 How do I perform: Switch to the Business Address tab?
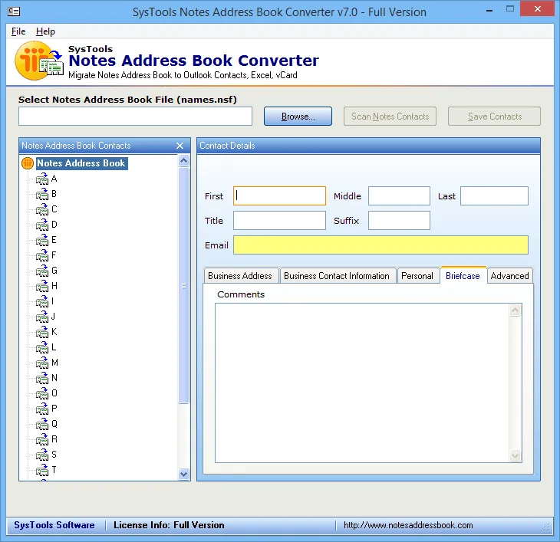(x=240, y=276)
